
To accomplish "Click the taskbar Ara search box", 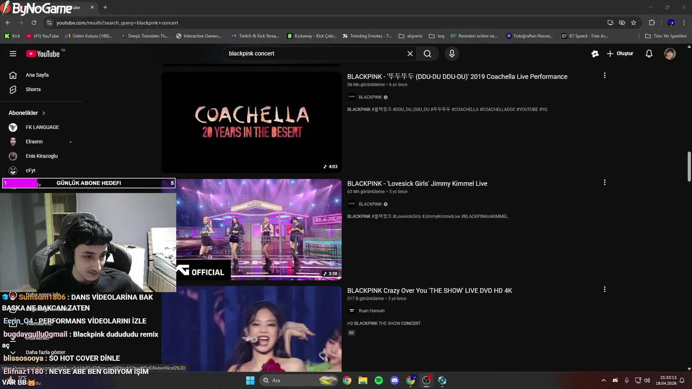I will click(x=299, y=380).
